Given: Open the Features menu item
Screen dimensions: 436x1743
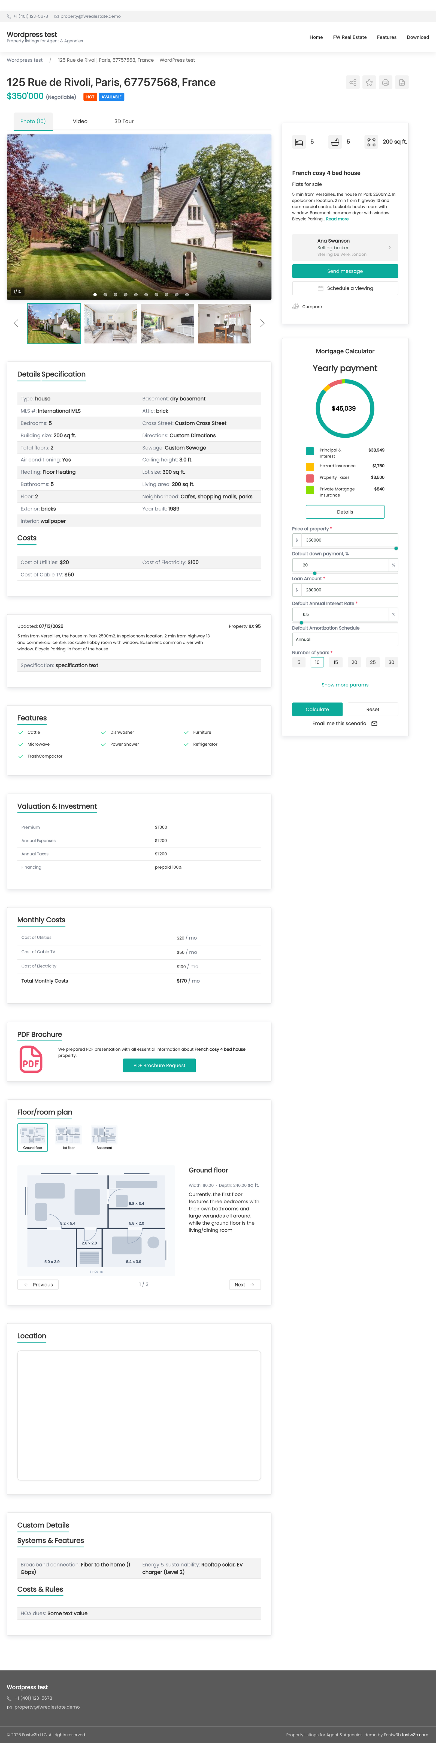Looking at the screenshot, I should pos(387,37).
